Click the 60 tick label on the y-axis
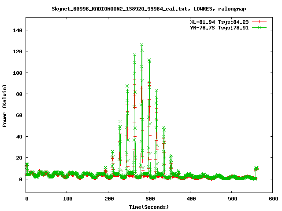This screenshot has height=211, width=282. click(19, 115)
